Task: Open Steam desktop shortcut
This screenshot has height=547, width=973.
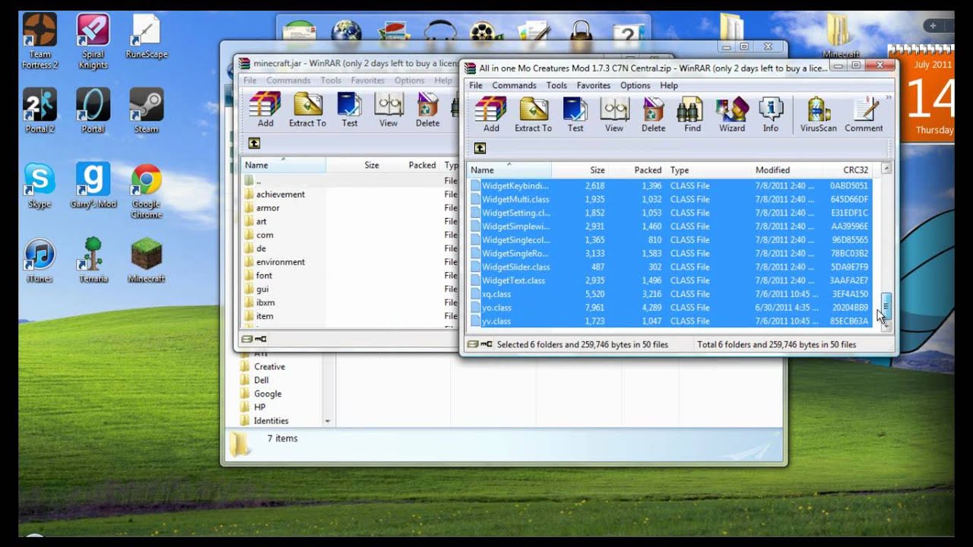Action: click(x=146, y=111)
